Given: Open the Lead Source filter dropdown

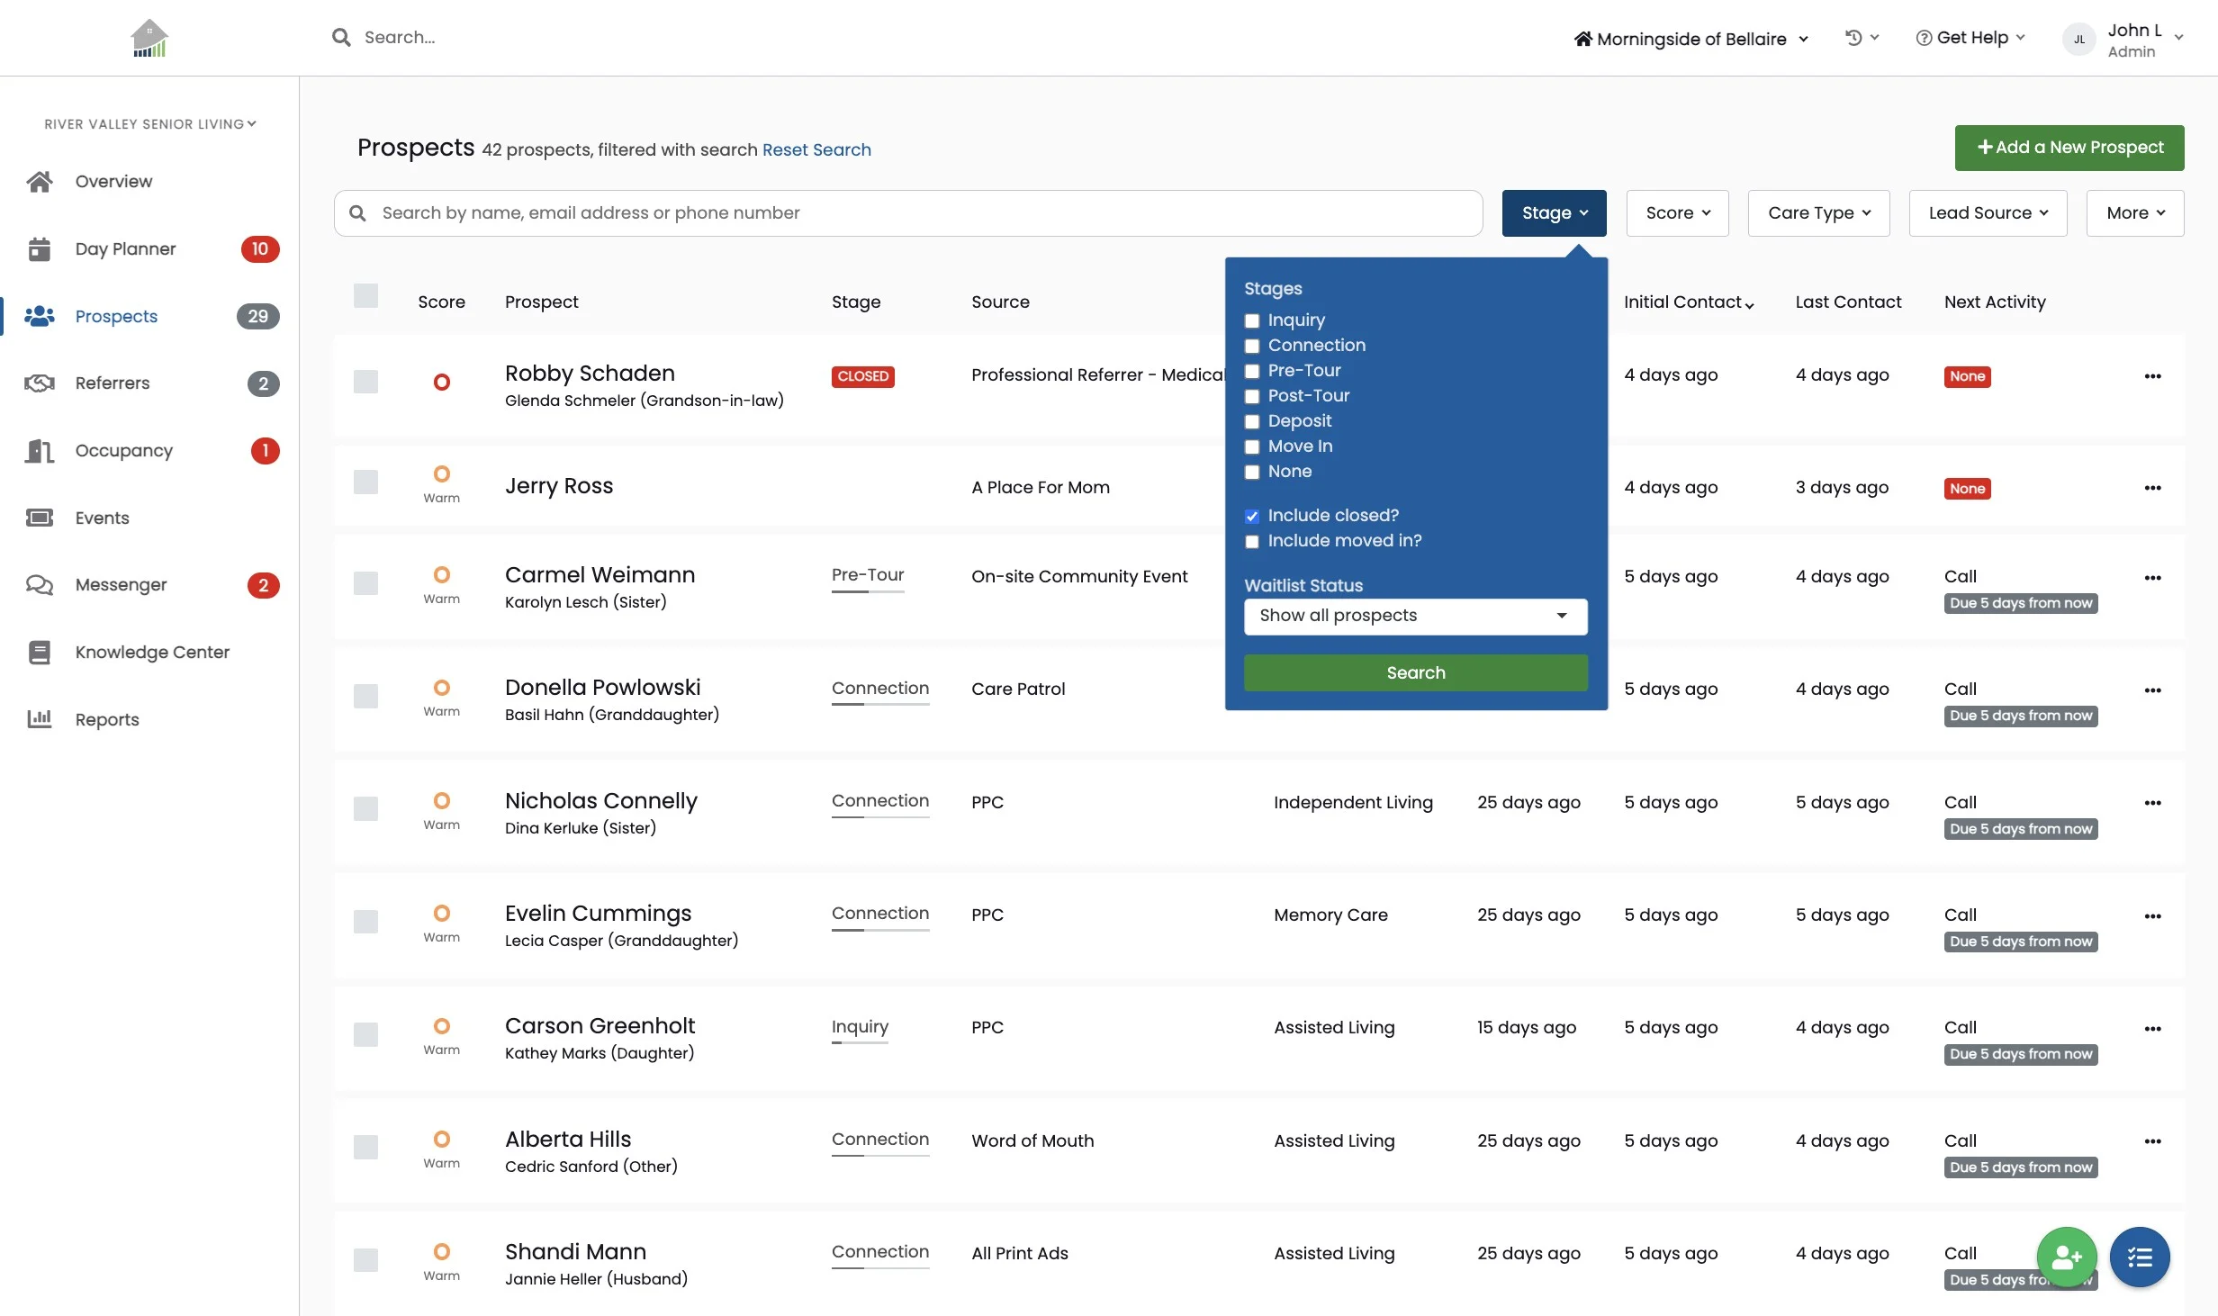Looking at the screenshot, I should (1988, 213).
